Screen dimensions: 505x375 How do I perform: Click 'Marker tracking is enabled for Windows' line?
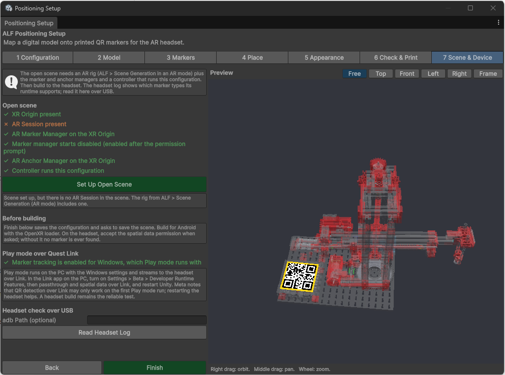[102, 263]
